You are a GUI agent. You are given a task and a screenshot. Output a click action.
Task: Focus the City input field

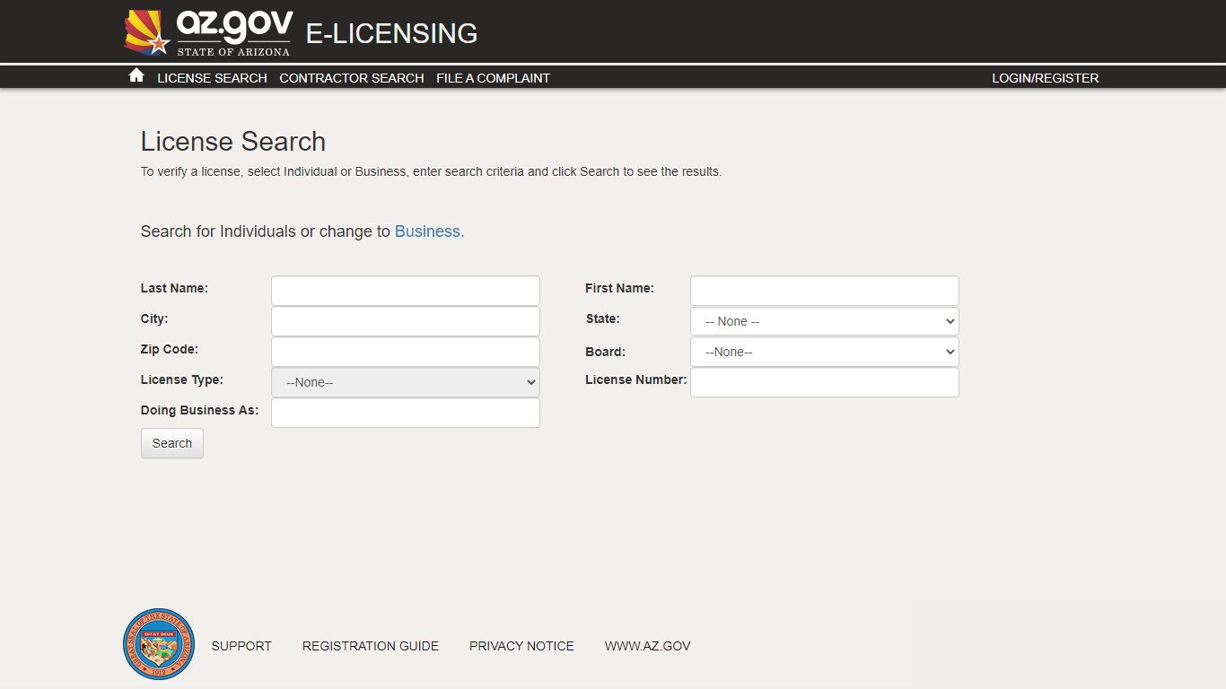tap(406, 321)
